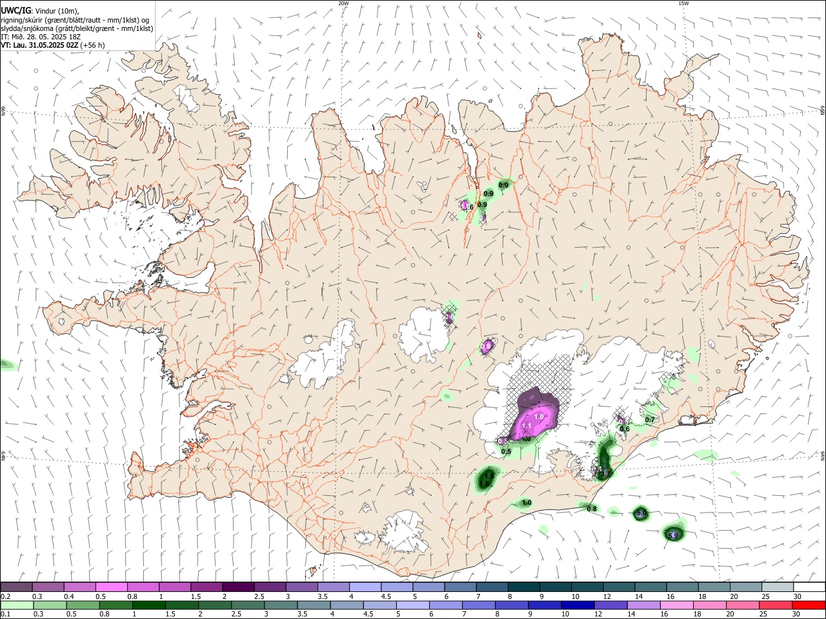The image size is (826, 619).
Task: Select the snow legend swatch starting at 0.8
Action: [143, 587]
